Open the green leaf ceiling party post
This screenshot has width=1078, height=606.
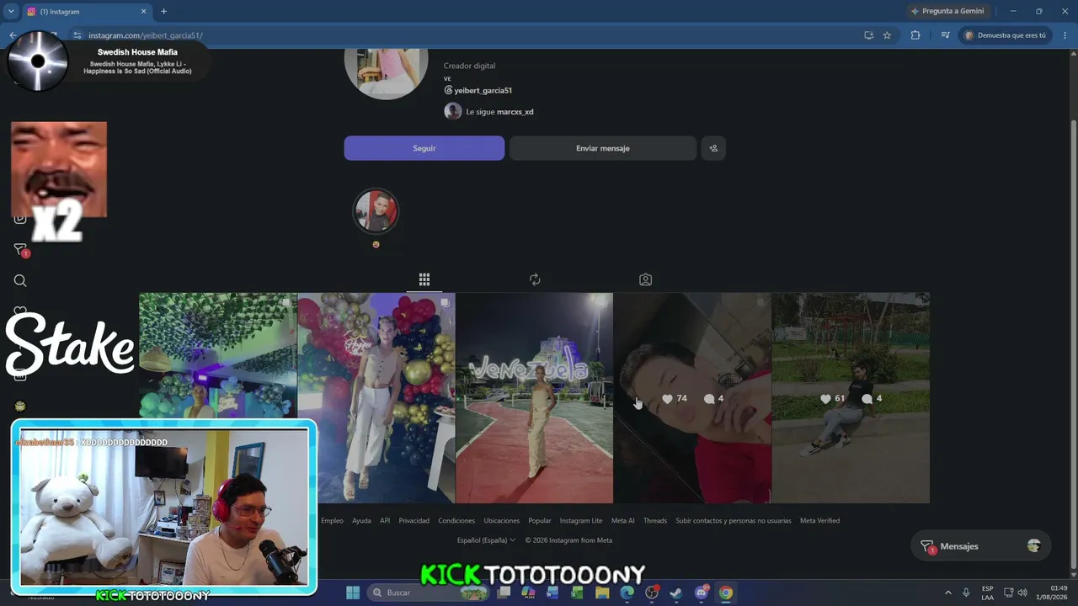pos(218,355)
